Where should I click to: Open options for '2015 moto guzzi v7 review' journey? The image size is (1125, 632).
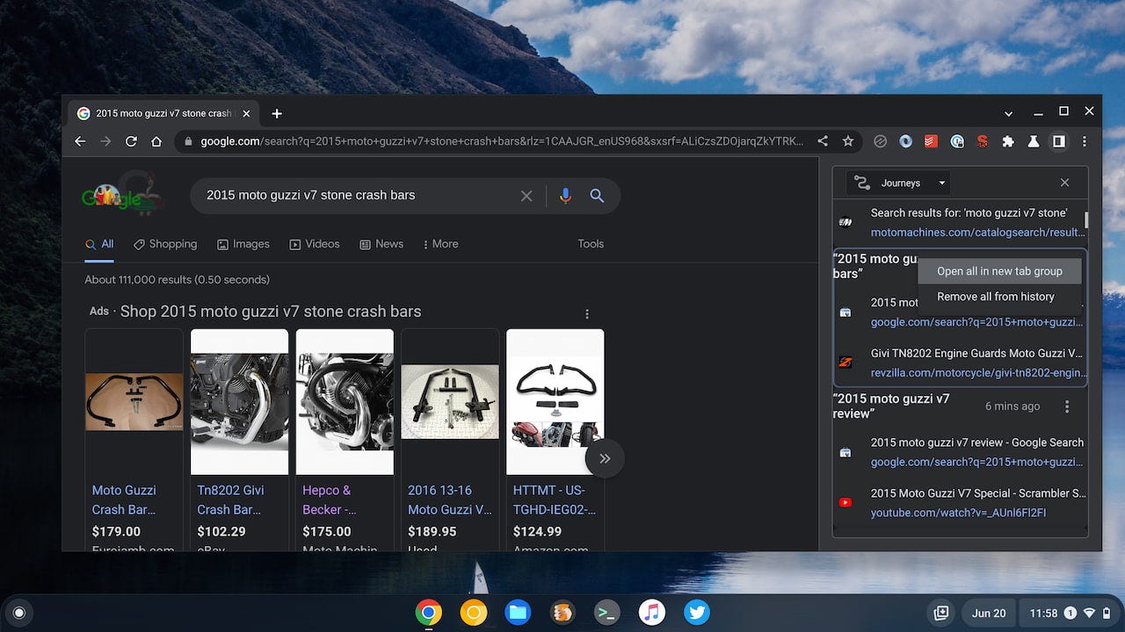click(x=1067, y=406)
